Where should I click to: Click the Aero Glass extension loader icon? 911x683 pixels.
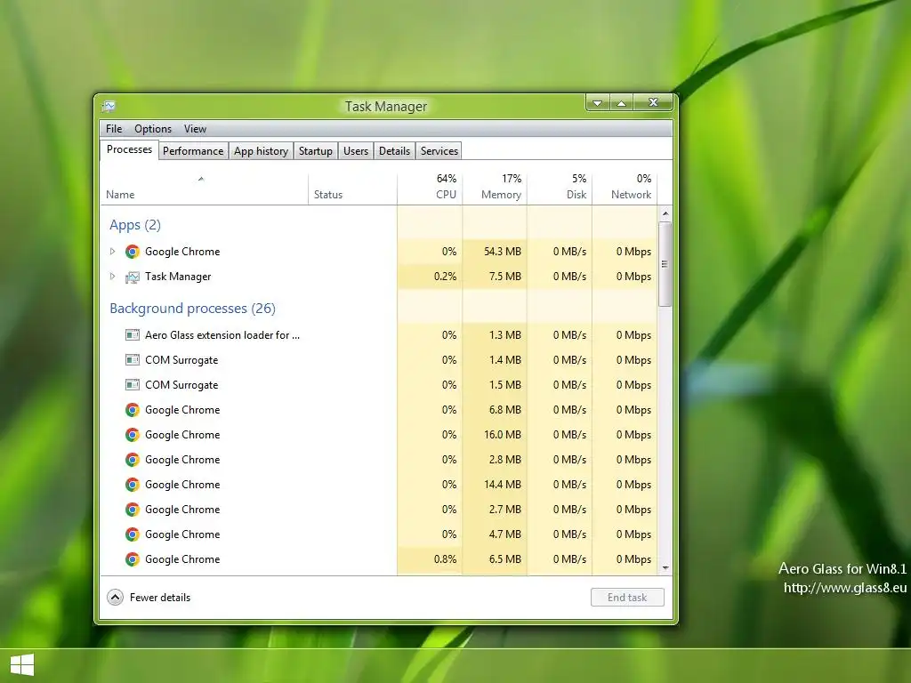(x=133, y=335)
